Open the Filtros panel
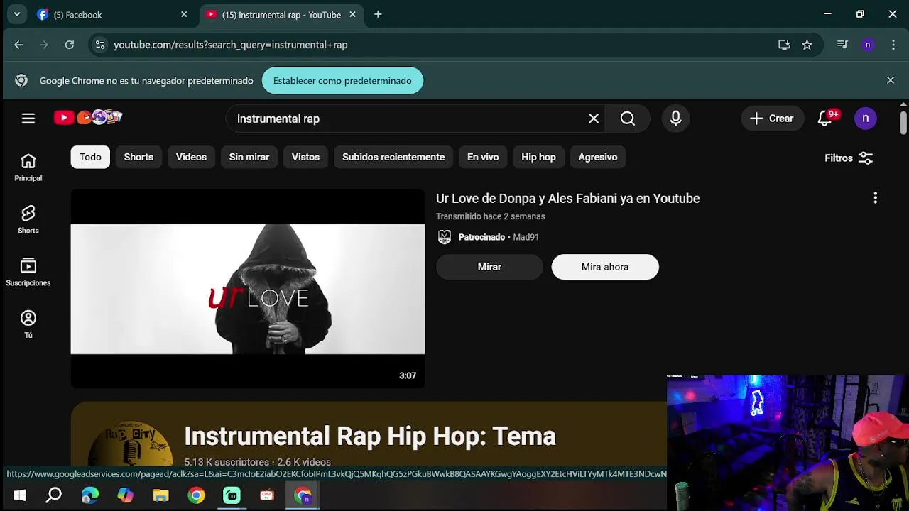Viewport: 909px width, 511px height. coord(849,158)
